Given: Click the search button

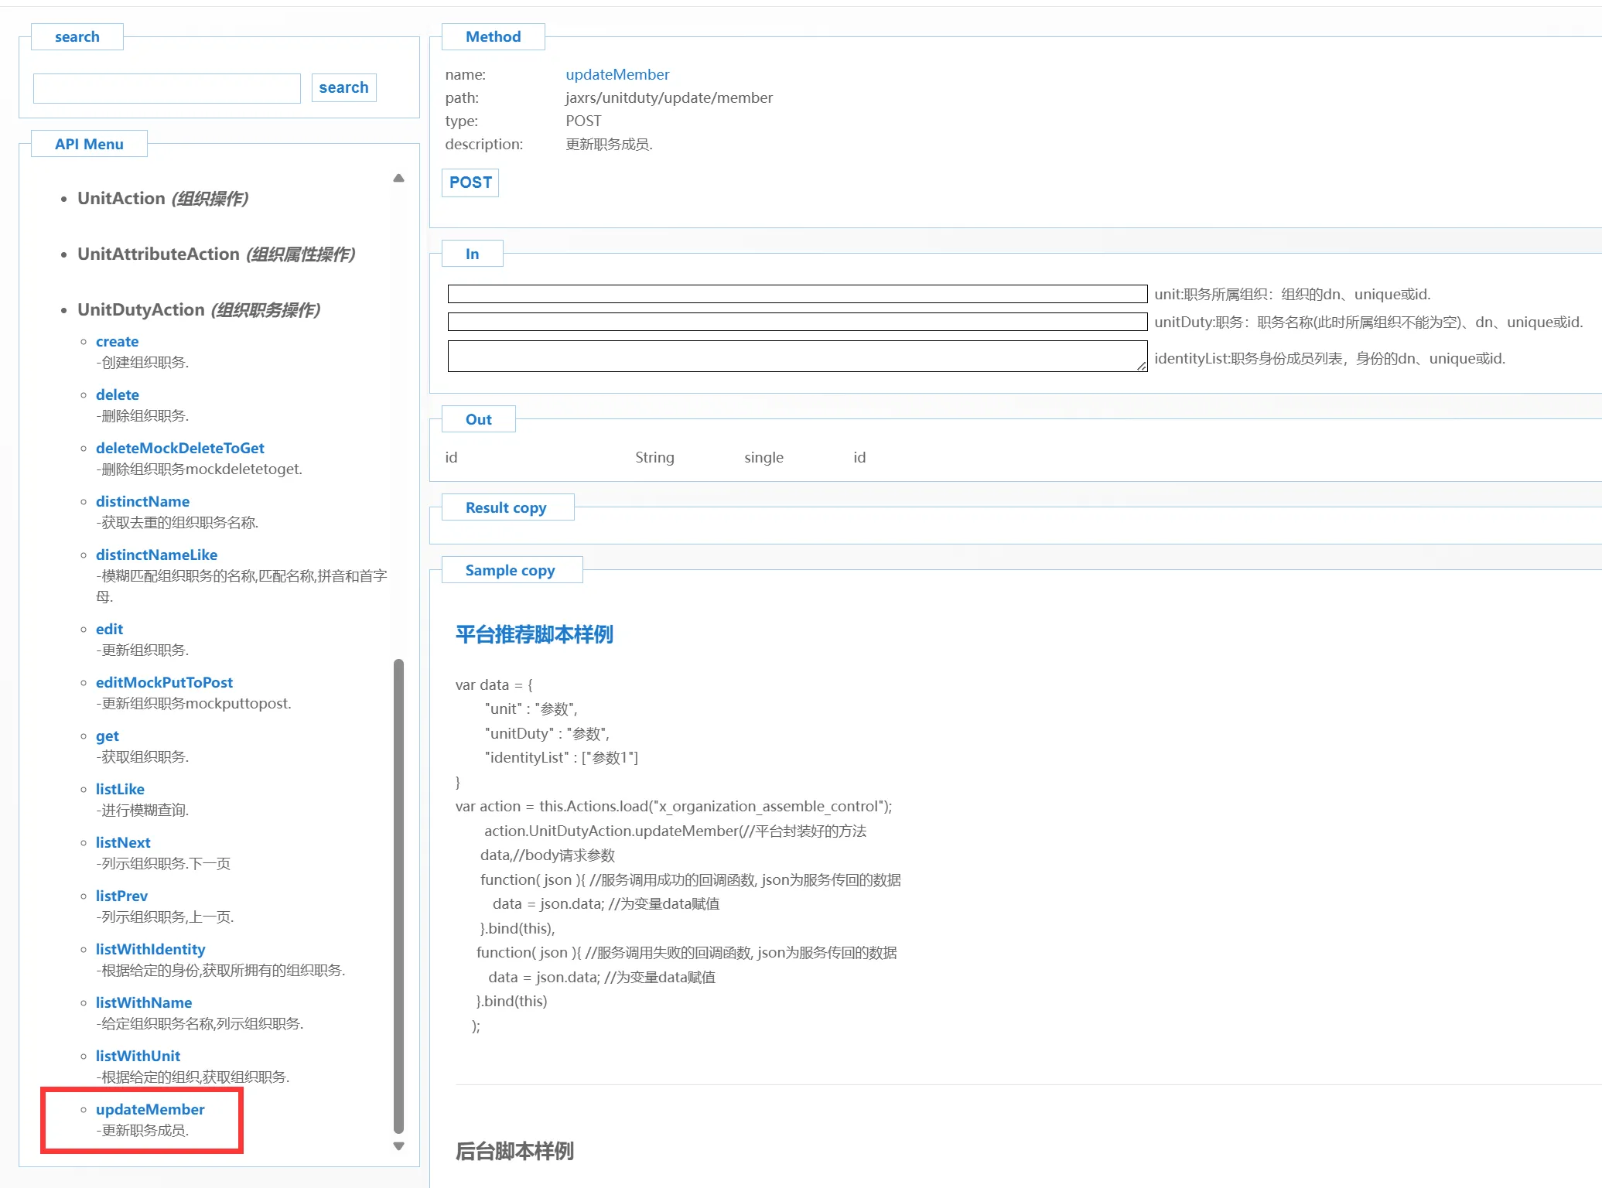Looking at the screenshot, I should [343, 87].
